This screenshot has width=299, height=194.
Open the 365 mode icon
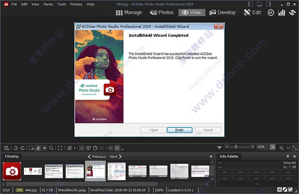(271, 12)
